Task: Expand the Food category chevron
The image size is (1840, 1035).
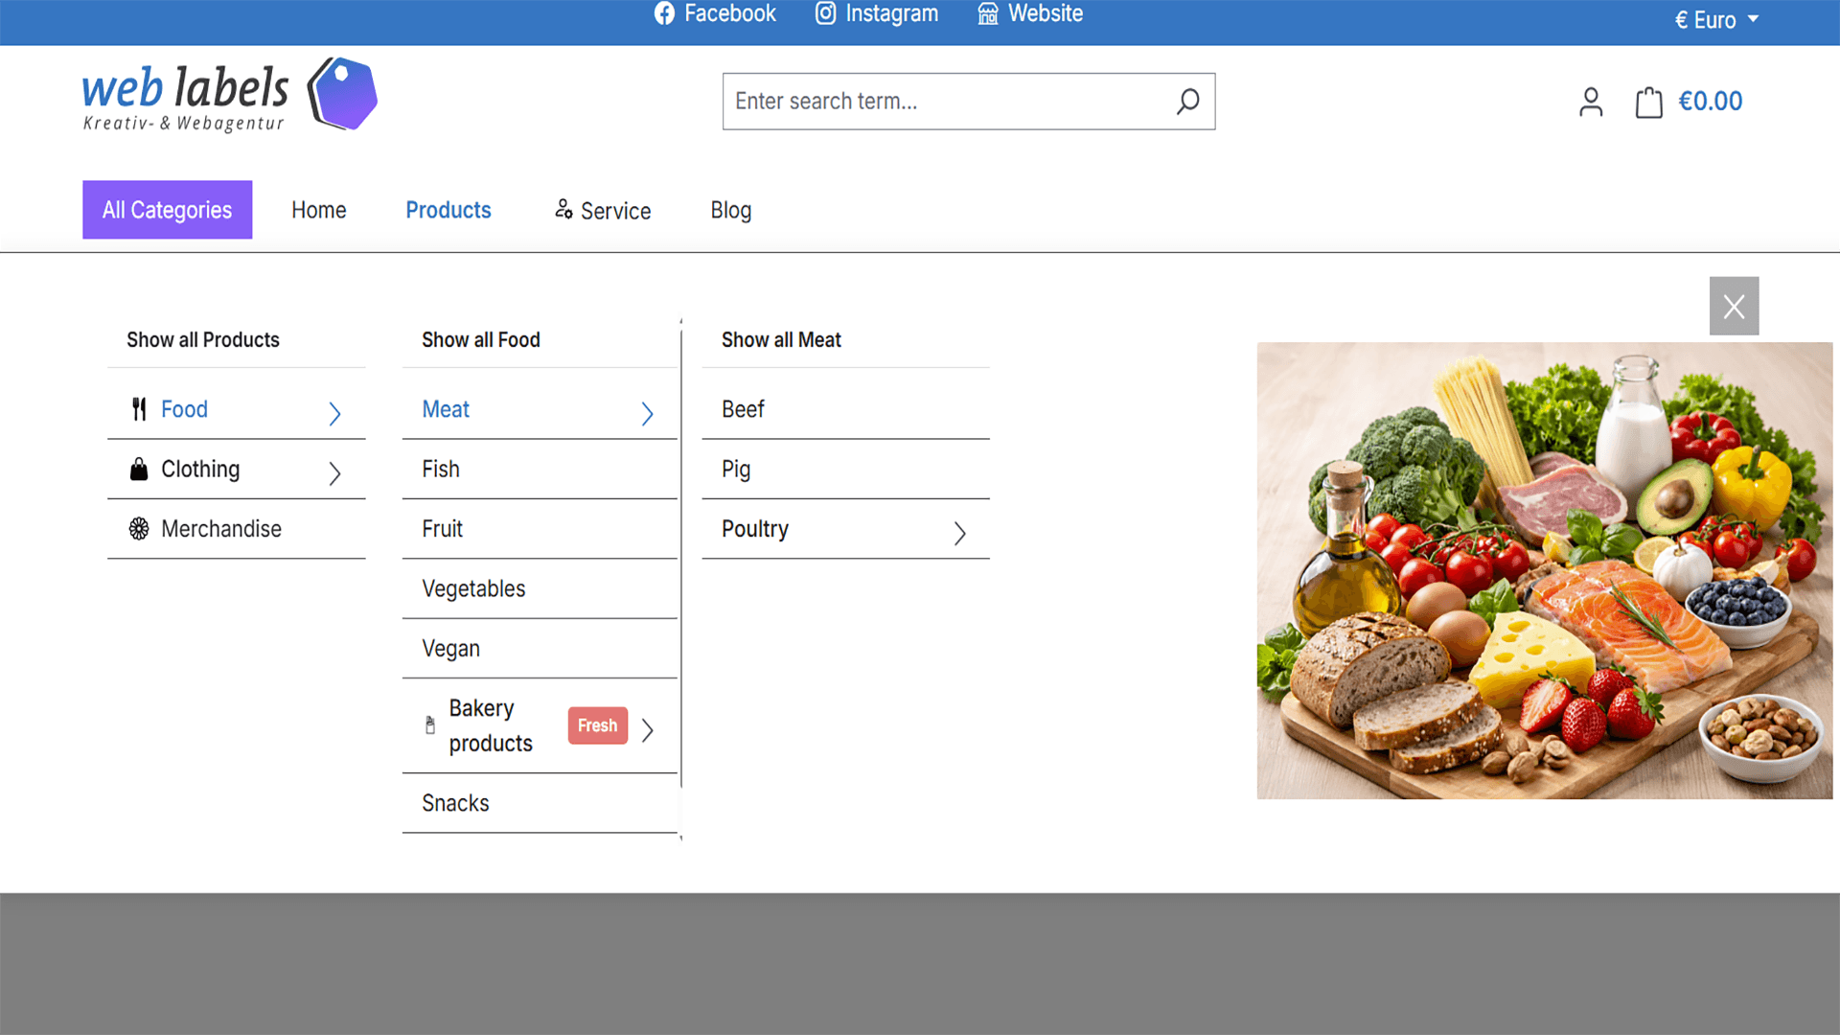Action: pos(334,413)
